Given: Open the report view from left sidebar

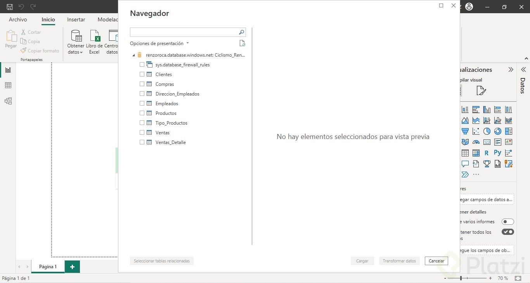Looking at the screenshot, I should pyautogui.click(x=8, y=70).
